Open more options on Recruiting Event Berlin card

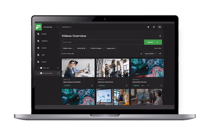92,85
